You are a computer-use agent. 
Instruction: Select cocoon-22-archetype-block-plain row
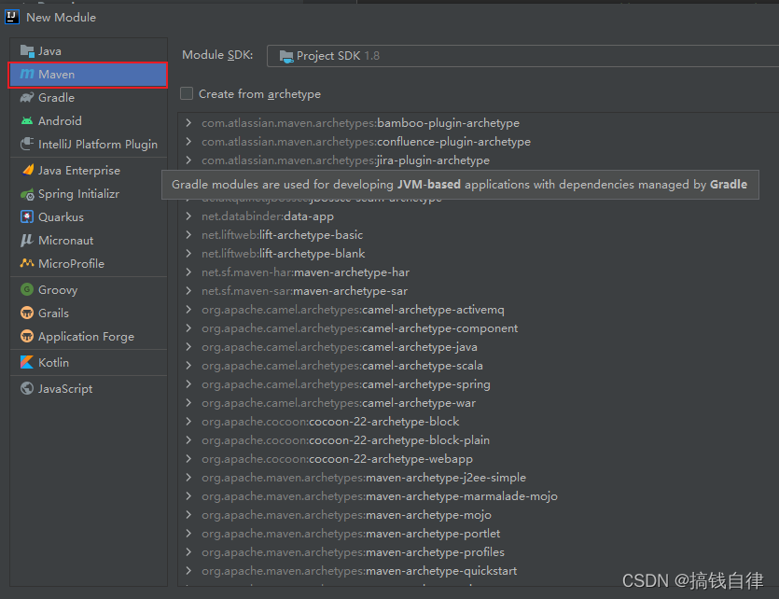[x=478, y=440]
